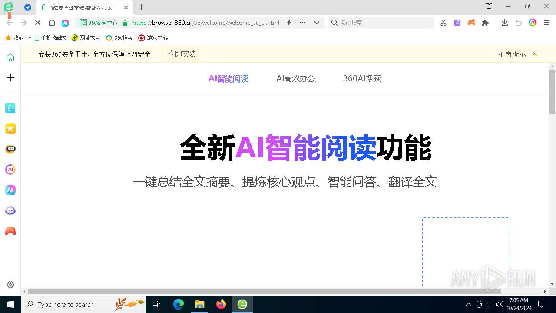This screenshot has width=556, height=313.
Task: Click the pinned Telegram-style blue tab
Action: pyautogui.click(x=28, y=7)
